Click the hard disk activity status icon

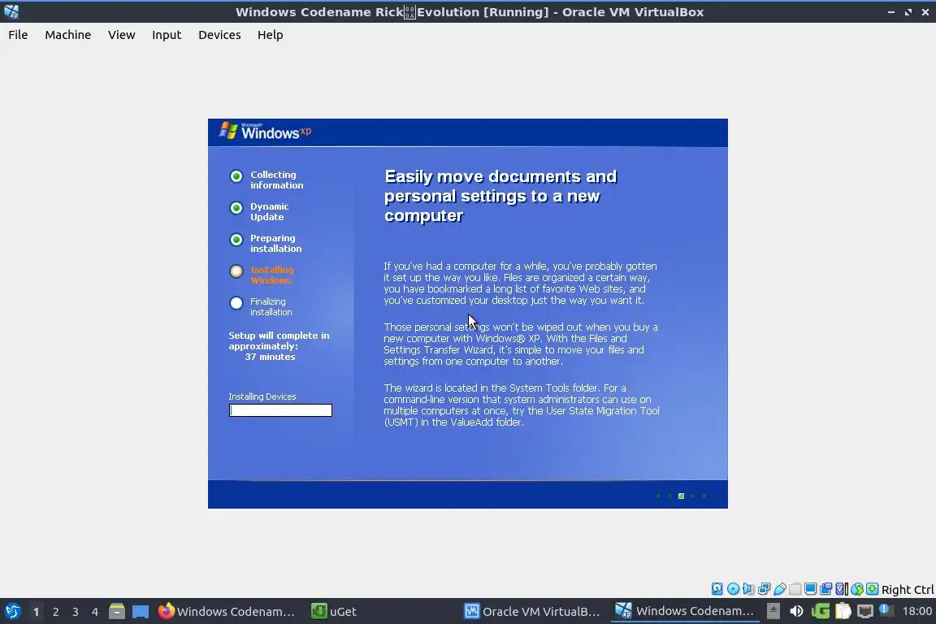(717, 589)
